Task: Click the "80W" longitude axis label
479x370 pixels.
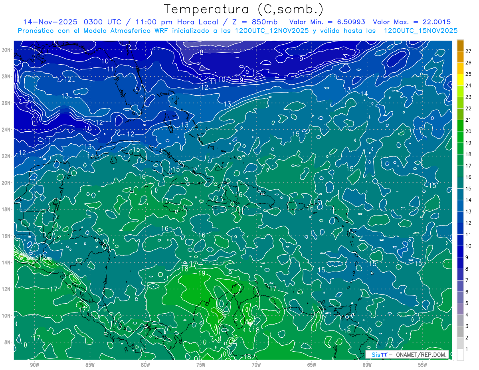Action: point(145,365)
